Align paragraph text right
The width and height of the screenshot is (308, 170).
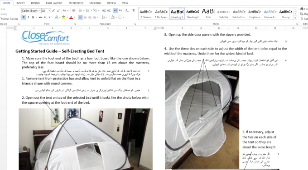(x=90, y=17)
